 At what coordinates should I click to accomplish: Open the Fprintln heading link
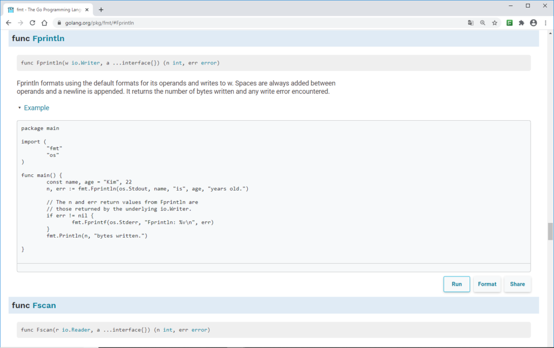[48, 38]
